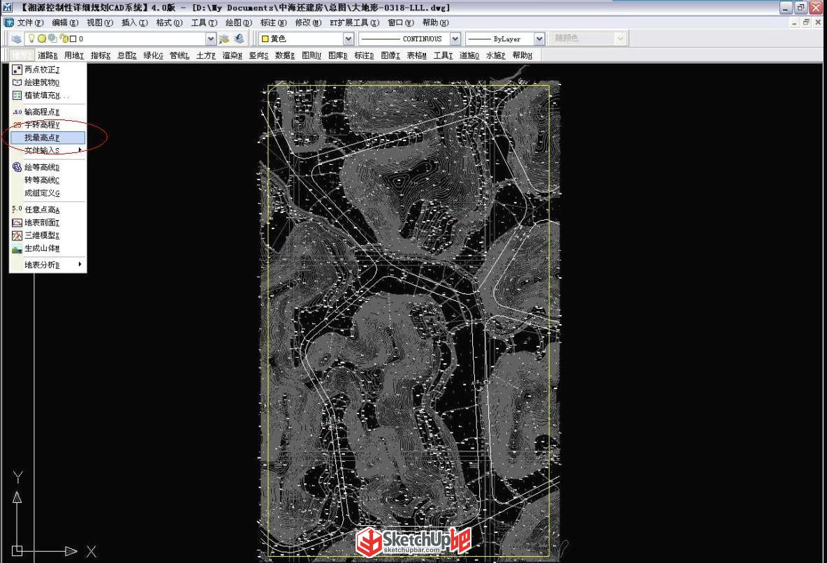
Task: Open the 帮助(H) menu in top menu bar
Action: (436, 22)
